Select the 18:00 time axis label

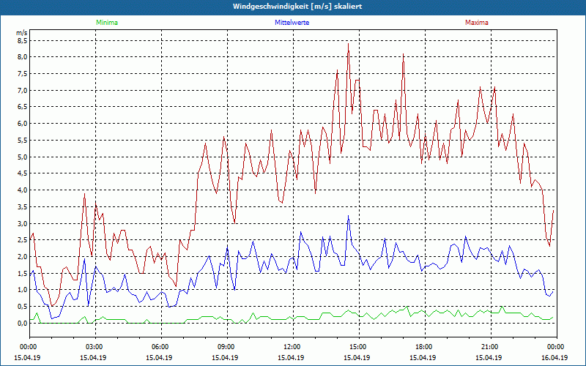[x=424, y=347]
